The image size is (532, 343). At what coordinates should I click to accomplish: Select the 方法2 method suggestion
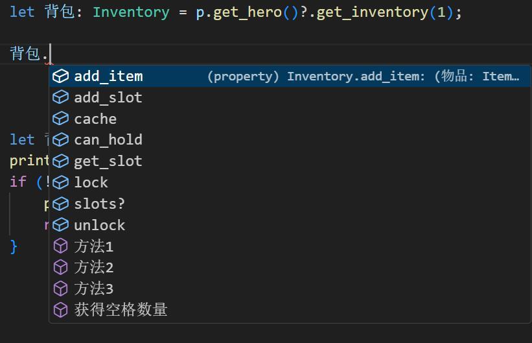pyautogui.click(x=93, y=267)
